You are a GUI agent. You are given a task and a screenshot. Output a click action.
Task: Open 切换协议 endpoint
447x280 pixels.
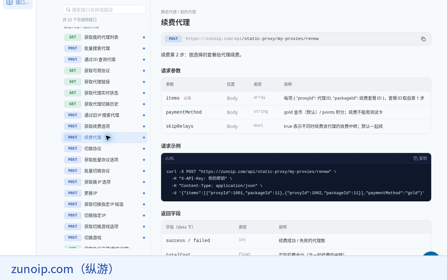point(104,149)
